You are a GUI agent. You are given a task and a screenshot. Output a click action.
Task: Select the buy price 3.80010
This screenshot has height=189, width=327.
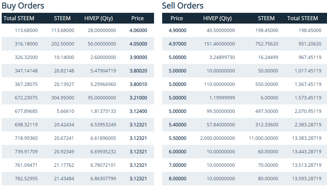[138, 84]
